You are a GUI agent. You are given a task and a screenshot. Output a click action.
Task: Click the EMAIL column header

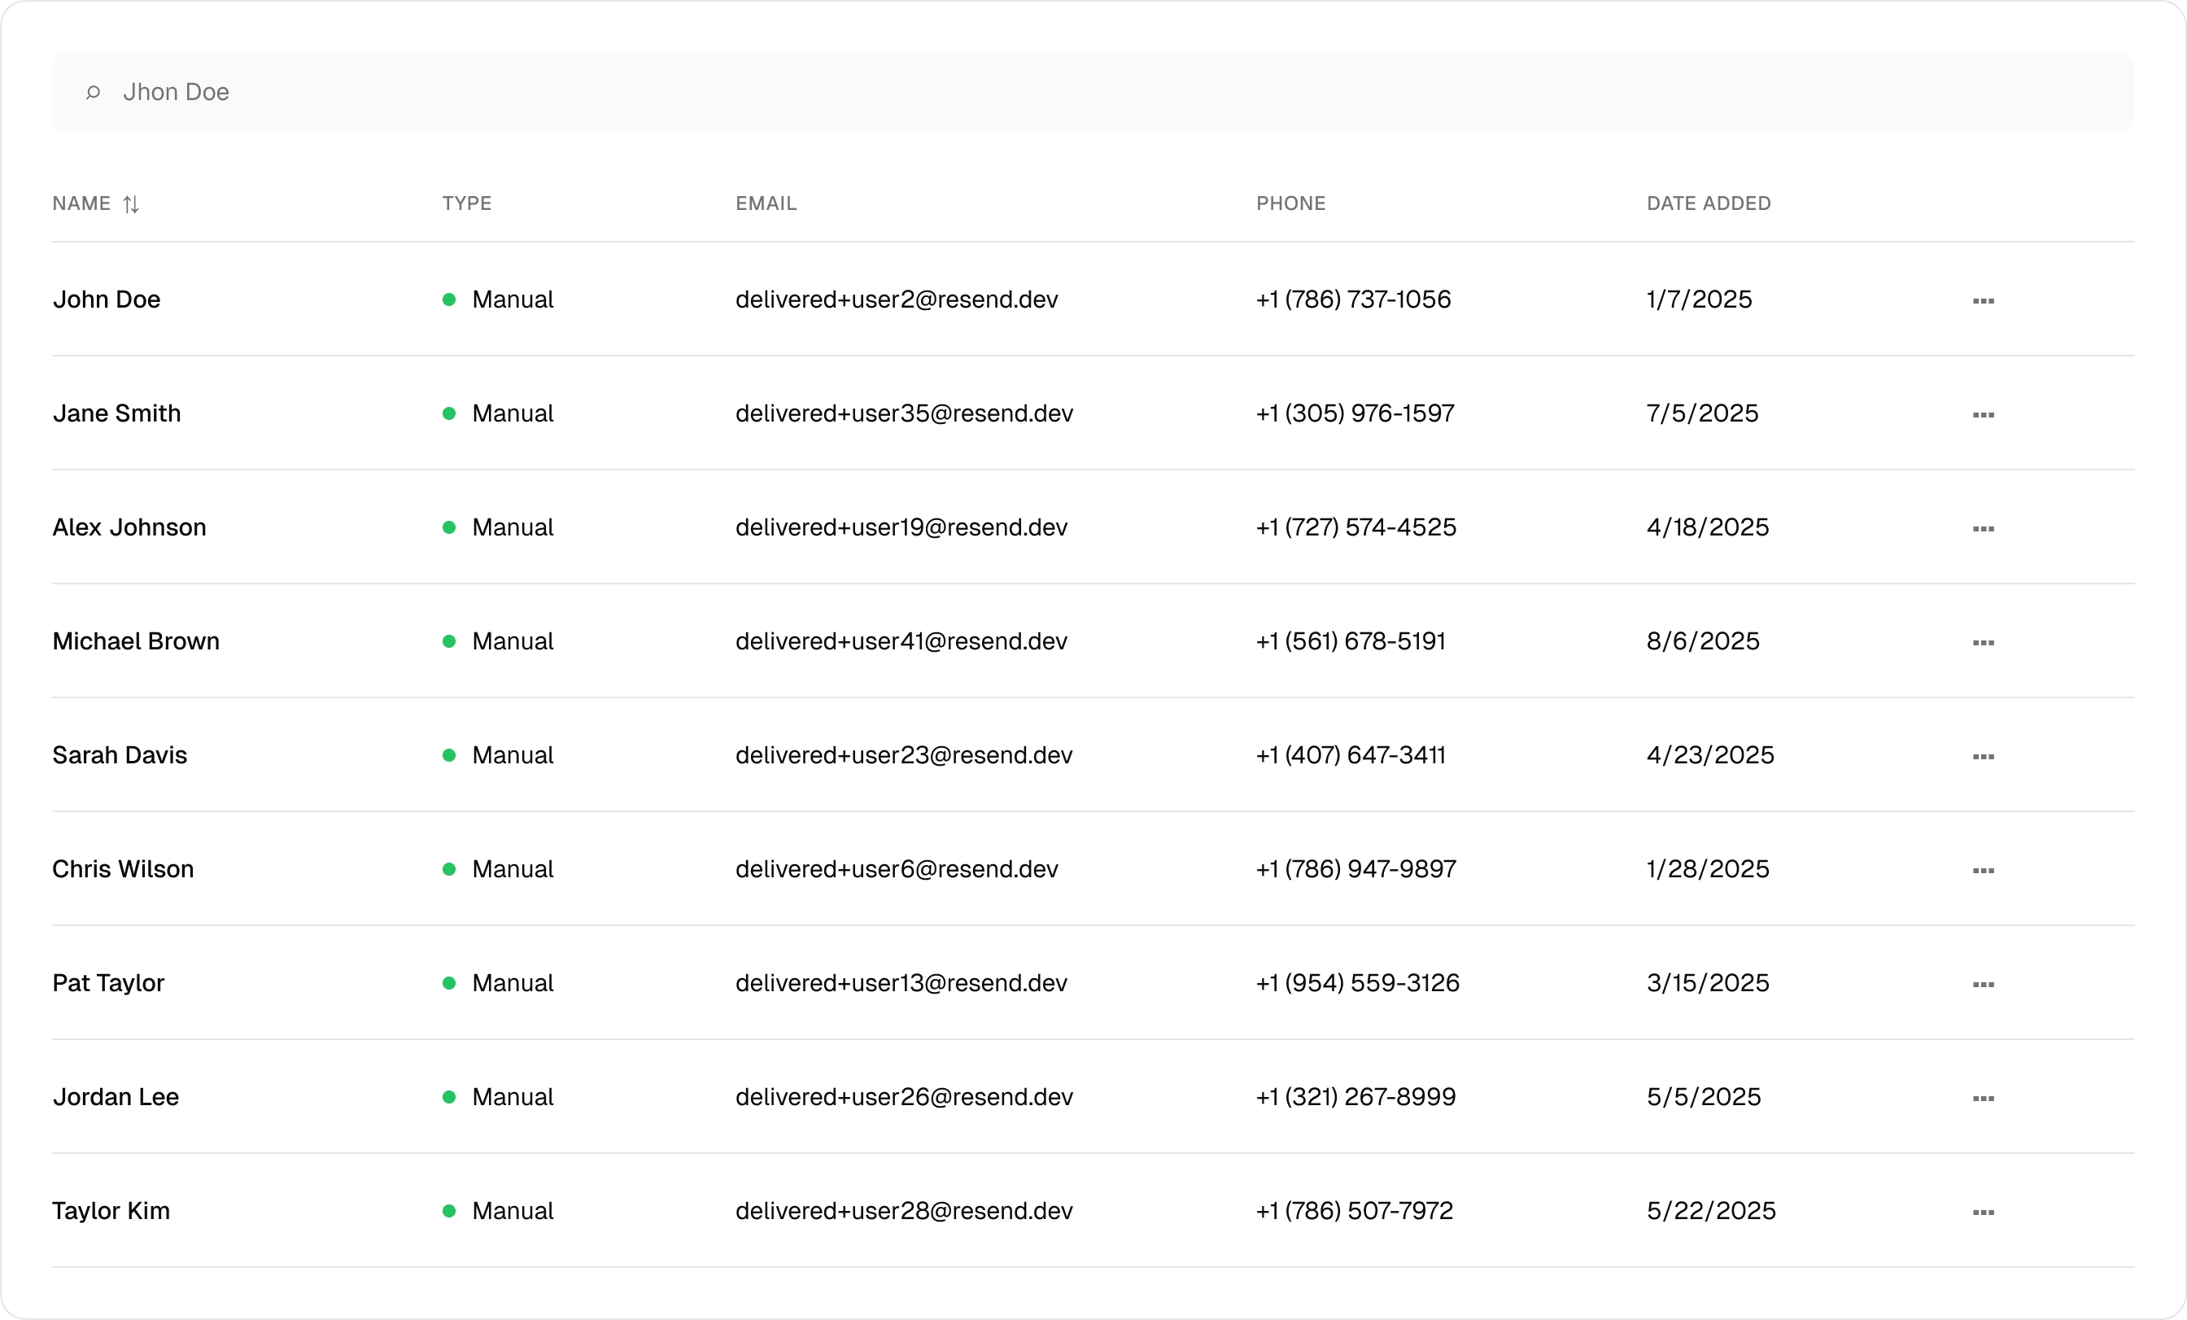click(766, 203)
